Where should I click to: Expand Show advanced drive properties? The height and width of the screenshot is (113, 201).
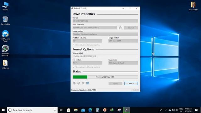click(x=87, y=45)
